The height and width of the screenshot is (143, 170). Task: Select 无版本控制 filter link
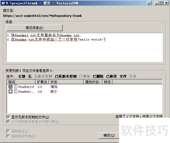click(43, 76)
